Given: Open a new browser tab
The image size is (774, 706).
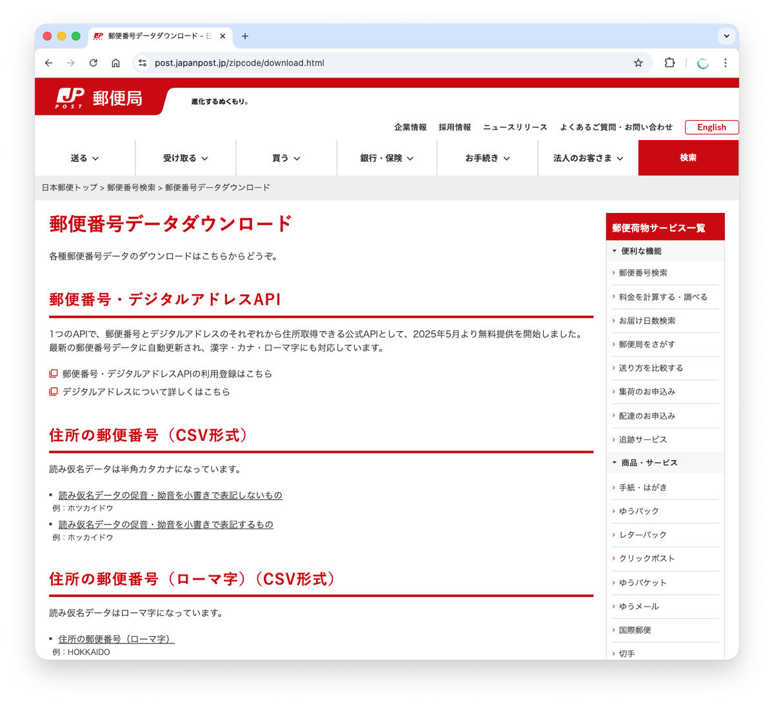Looking at the screenshot, I should pos(244,36).
